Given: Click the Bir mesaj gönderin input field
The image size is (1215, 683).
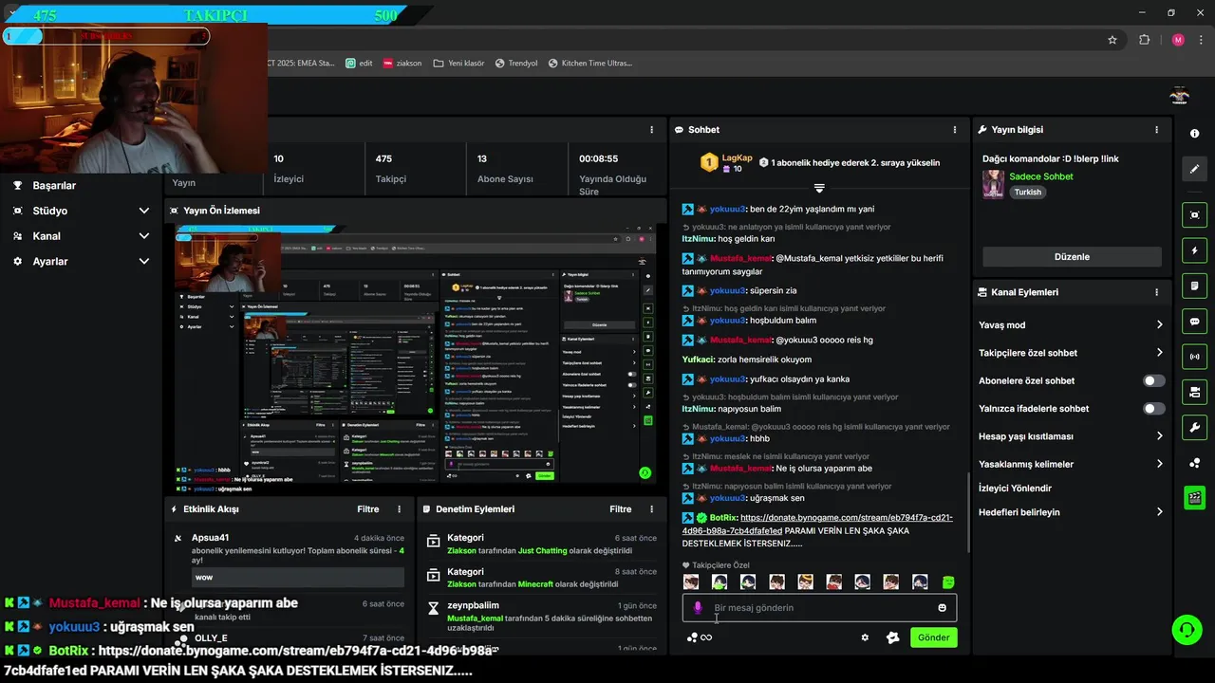Looking at the screenshot, I should [819, 608].
